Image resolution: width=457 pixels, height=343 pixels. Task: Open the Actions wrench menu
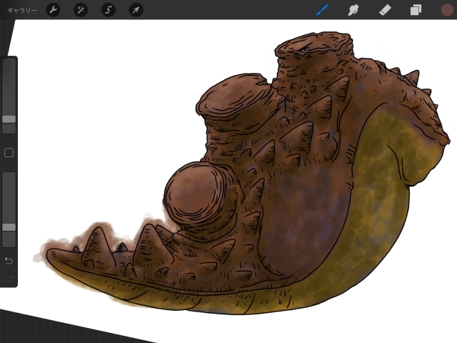click(x=53, y=10)
